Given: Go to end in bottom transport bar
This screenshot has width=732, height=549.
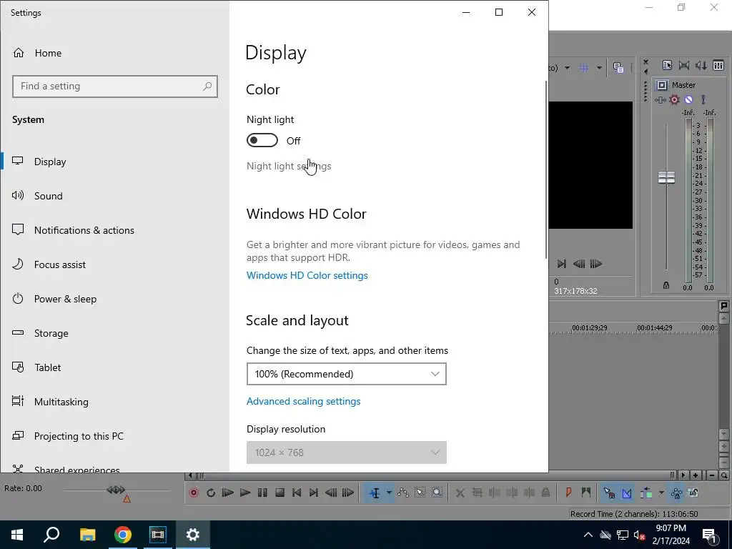Looking at the screenshot, I should (x=314, y=493).
